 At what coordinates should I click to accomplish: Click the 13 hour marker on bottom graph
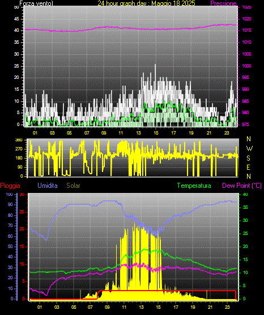pos(141,307)
